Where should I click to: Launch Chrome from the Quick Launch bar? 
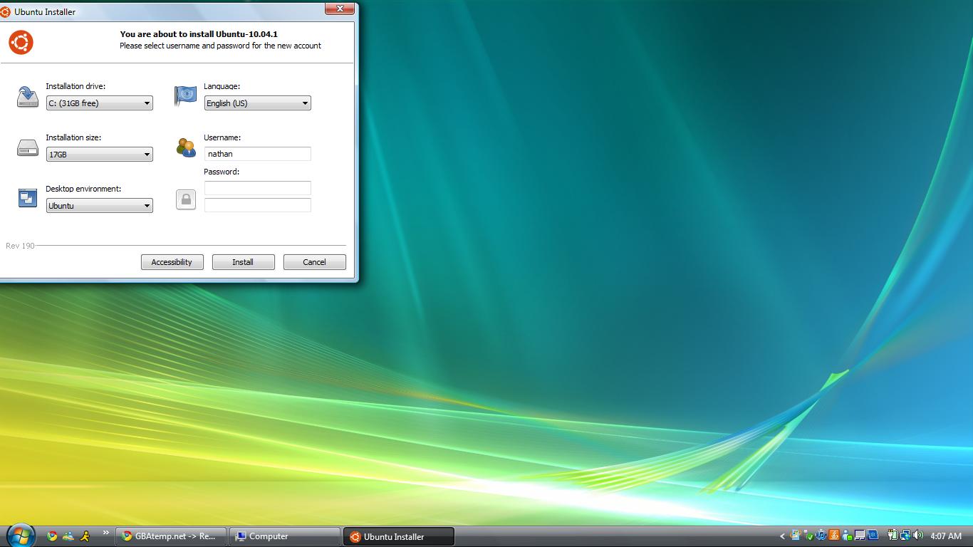click(x=52, y=536)
